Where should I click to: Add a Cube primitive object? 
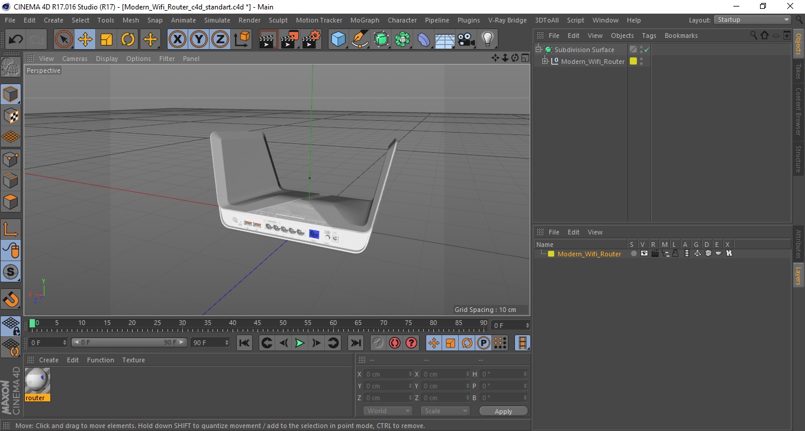click(339, 40)
